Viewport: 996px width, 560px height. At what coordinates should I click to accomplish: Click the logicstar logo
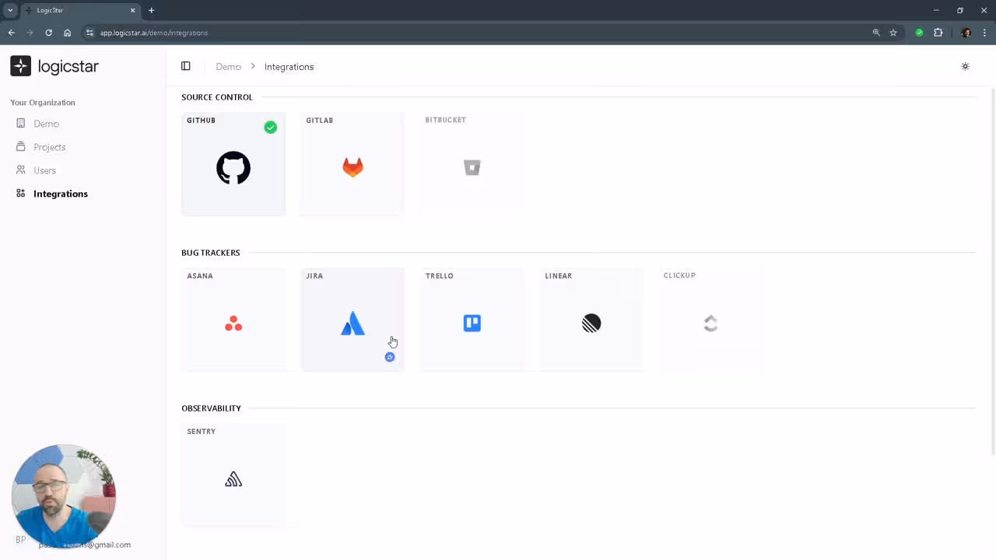(54, 66)
